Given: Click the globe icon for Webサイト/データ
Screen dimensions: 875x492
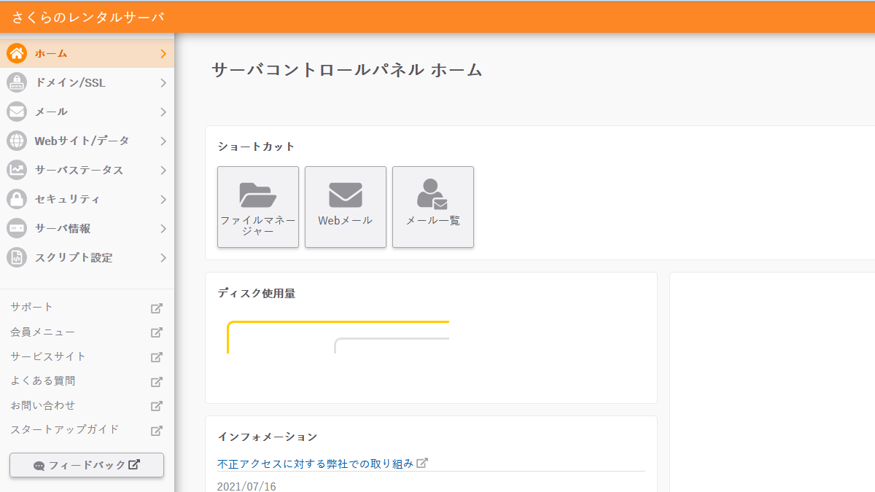Looking at the screenshot, I should [15, 140].
